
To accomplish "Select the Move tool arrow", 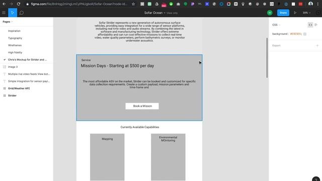I will 13,13.
